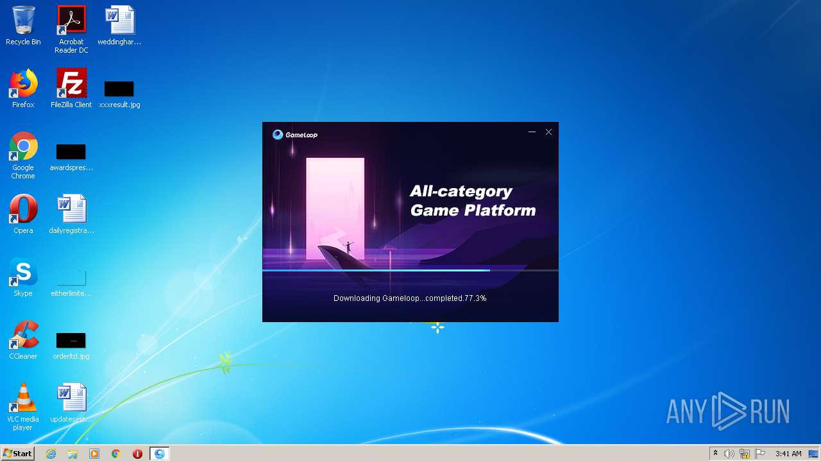Open Action Center flag icon
Screen dimensions: 821x462
pos(760,454)
